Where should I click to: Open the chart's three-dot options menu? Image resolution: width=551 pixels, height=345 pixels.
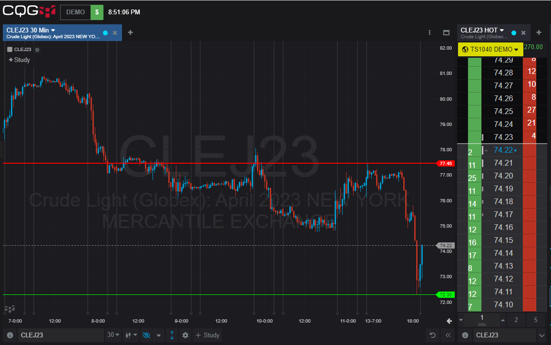pos(430,32)
